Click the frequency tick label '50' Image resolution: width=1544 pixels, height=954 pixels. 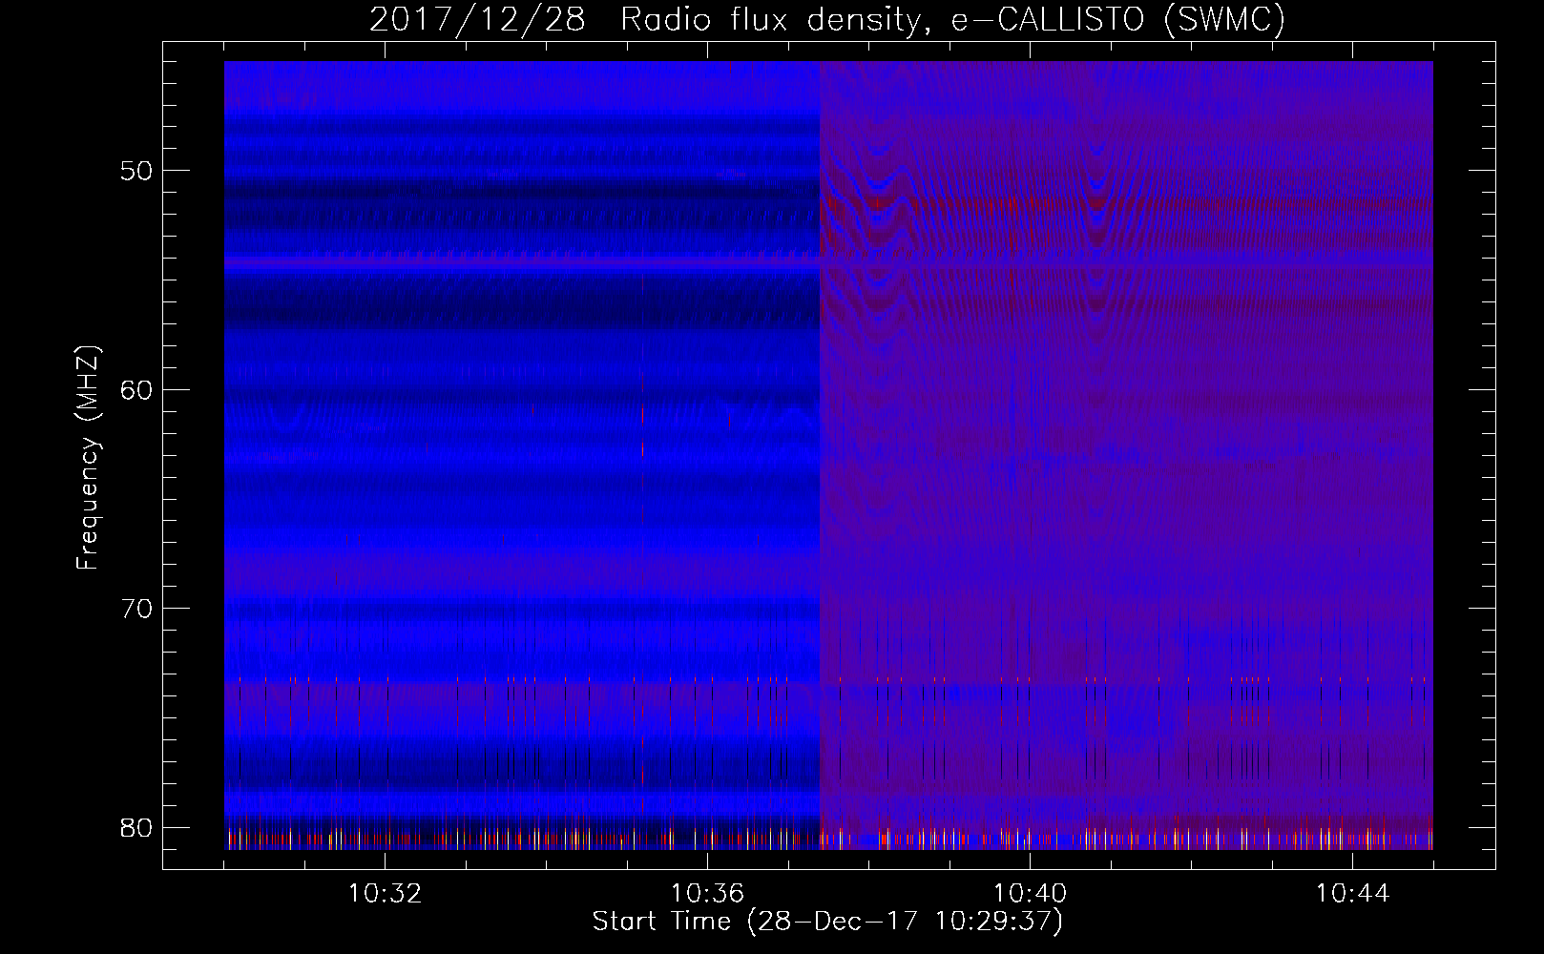[137, 172]
